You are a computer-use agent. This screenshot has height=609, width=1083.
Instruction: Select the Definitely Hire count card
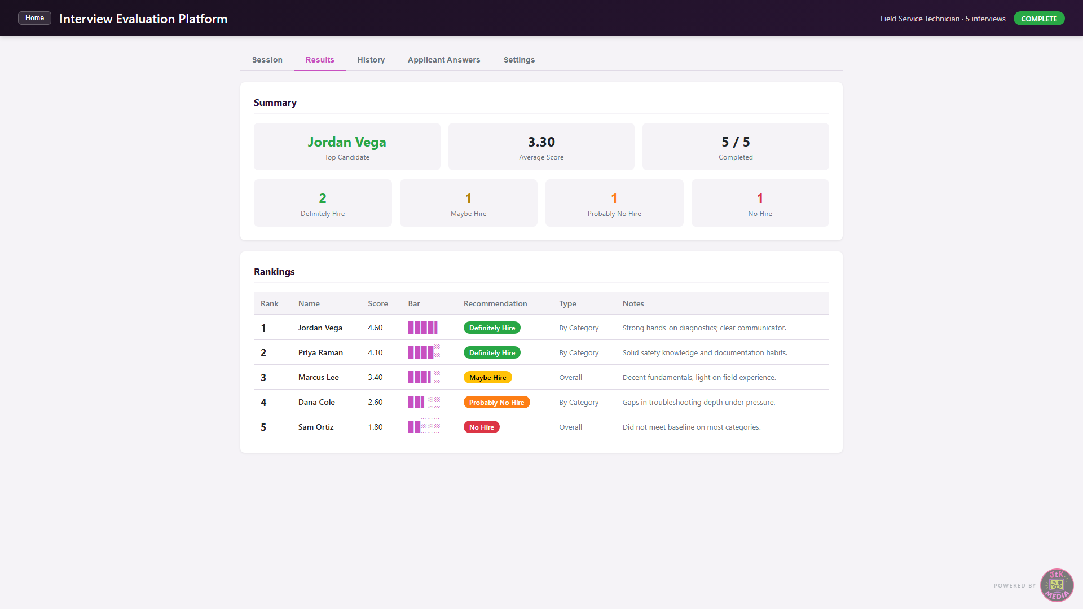click(x=323, y=203)
